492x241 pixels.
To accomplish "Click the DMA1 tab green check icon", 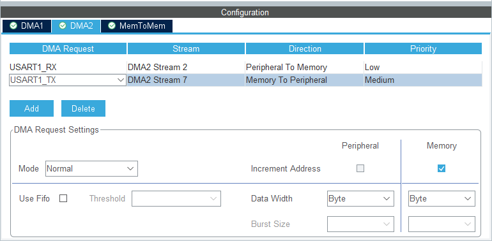I will (13, 26).
